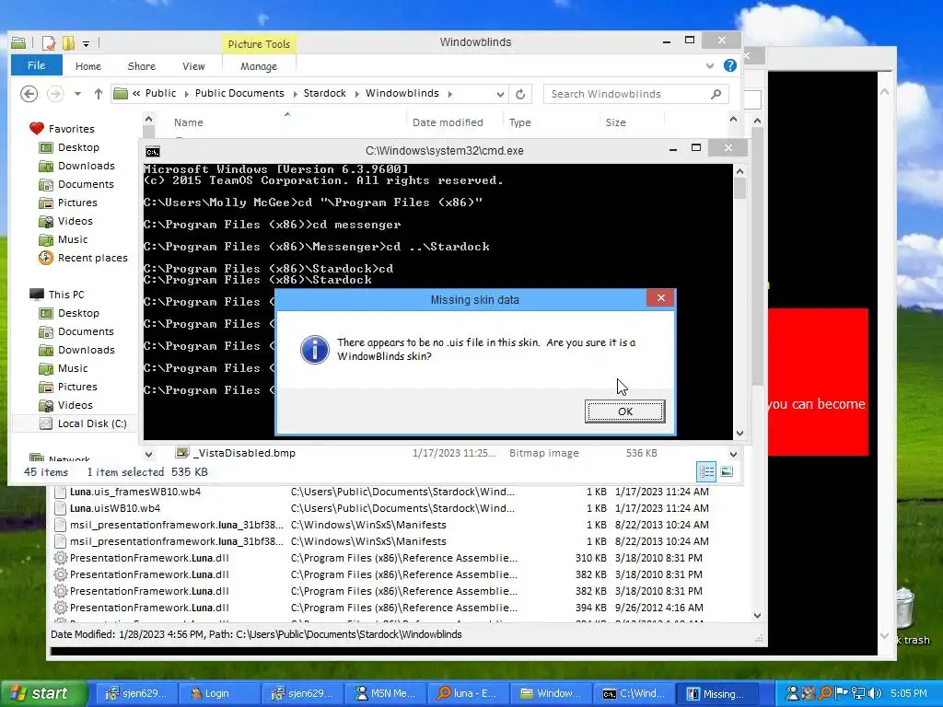Switch to MSN Messenger taskbar button

point(384,694)
